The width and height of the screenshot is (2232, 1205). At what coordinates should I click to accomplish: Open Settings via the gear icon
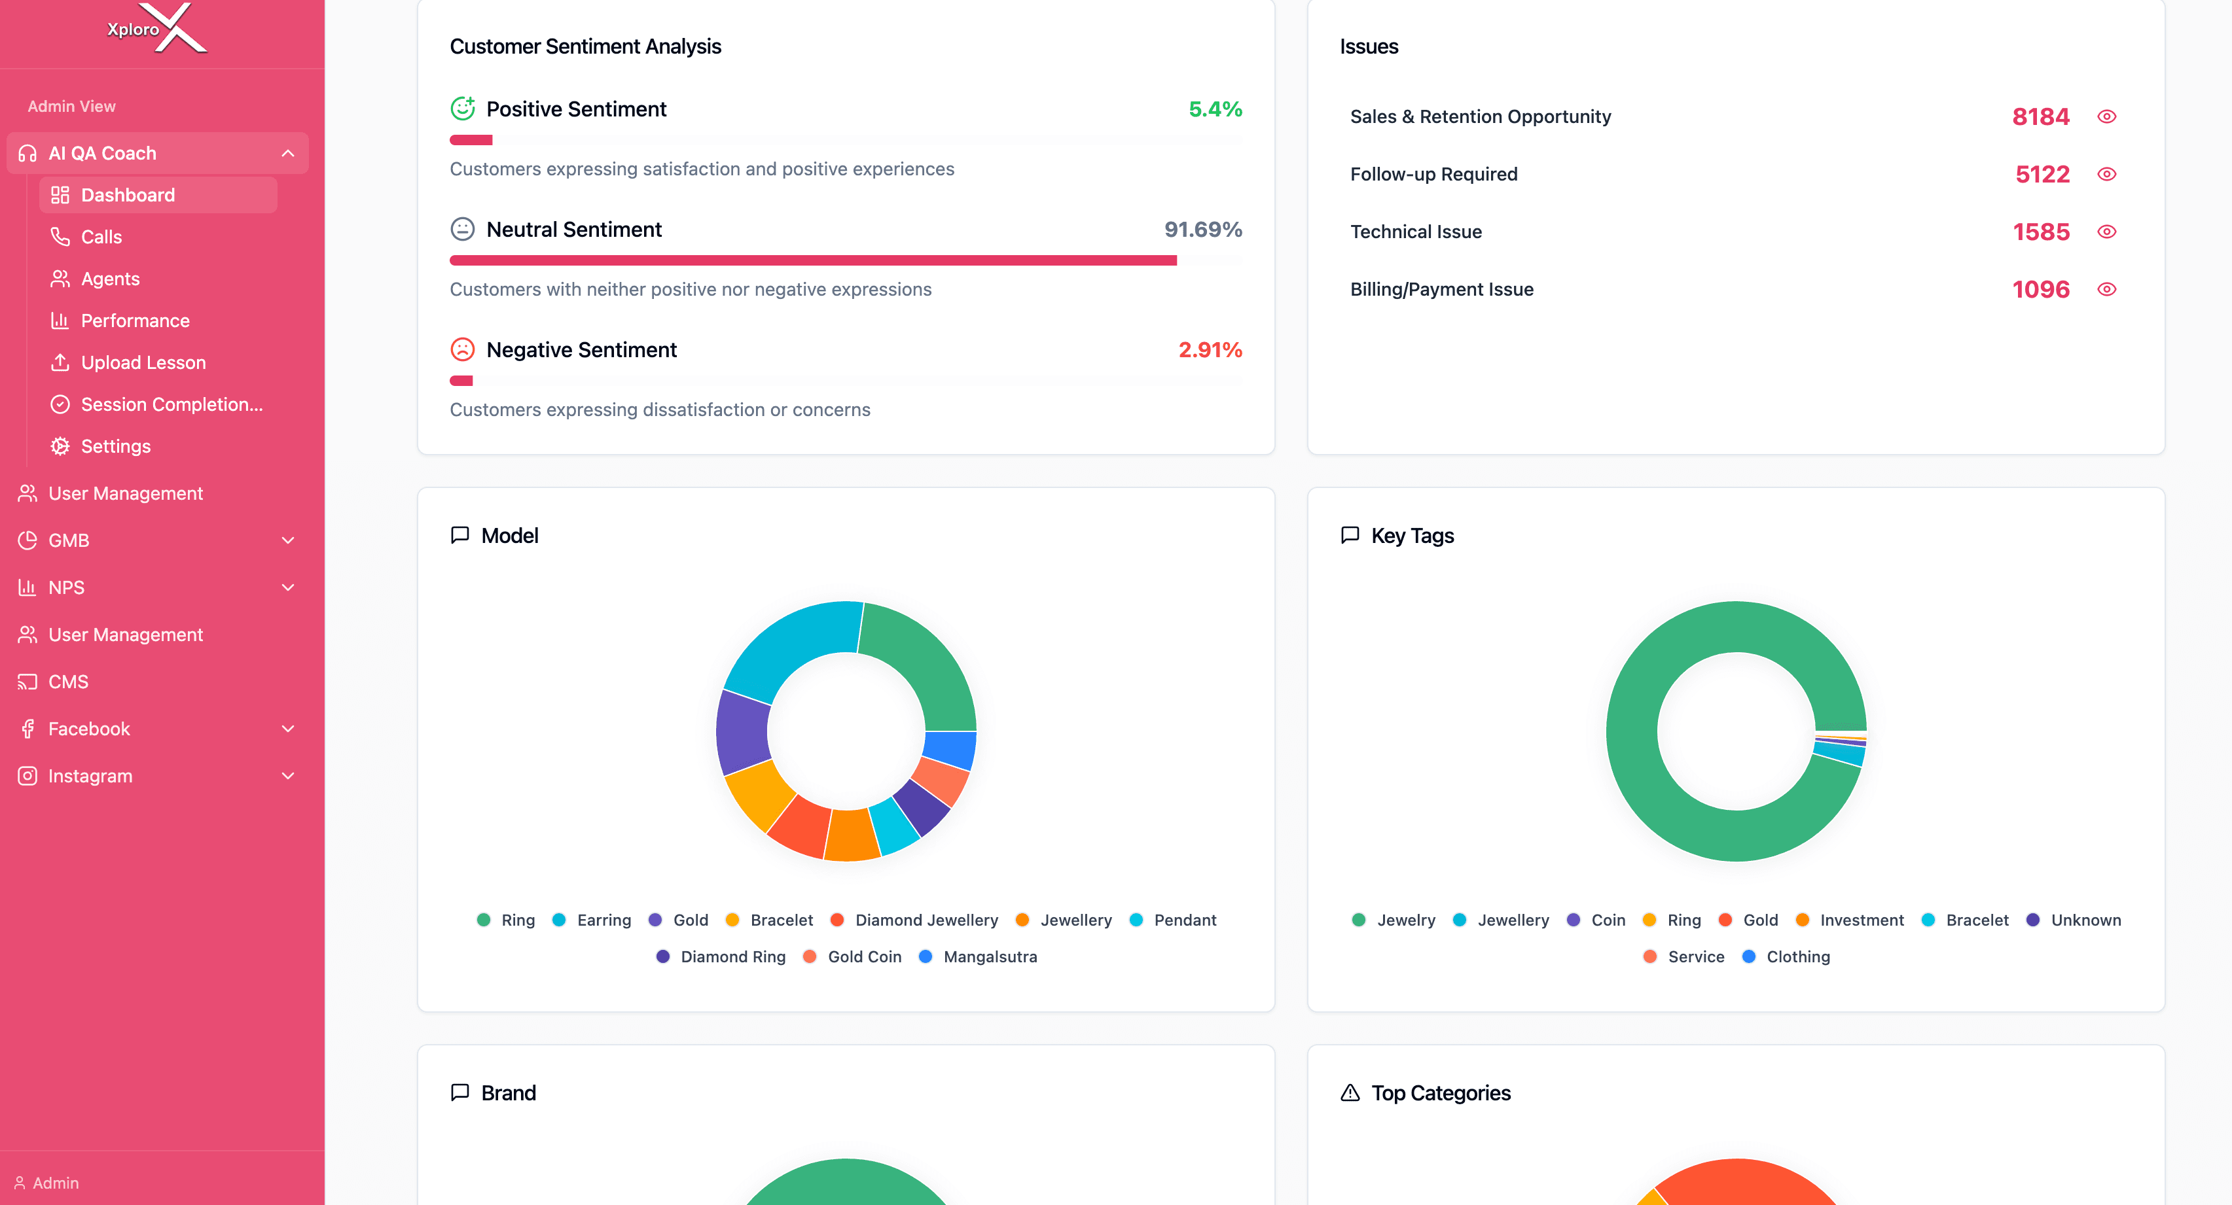pyautogui.click(x=60, y=445)
